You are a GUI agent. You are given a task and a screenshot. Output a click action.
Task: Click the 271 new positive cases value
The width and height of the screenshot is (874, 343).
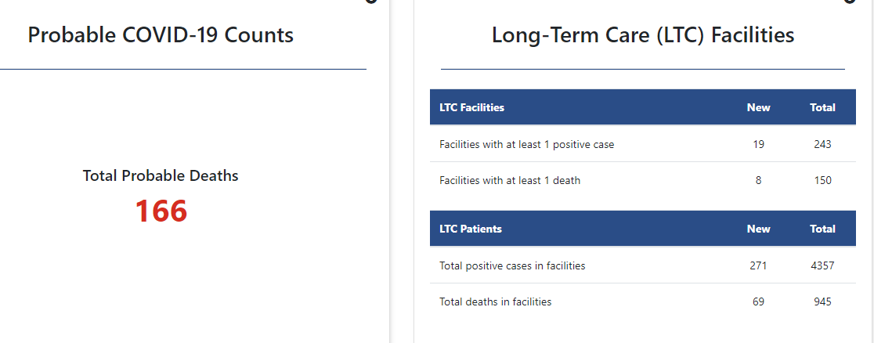[759, 265]
